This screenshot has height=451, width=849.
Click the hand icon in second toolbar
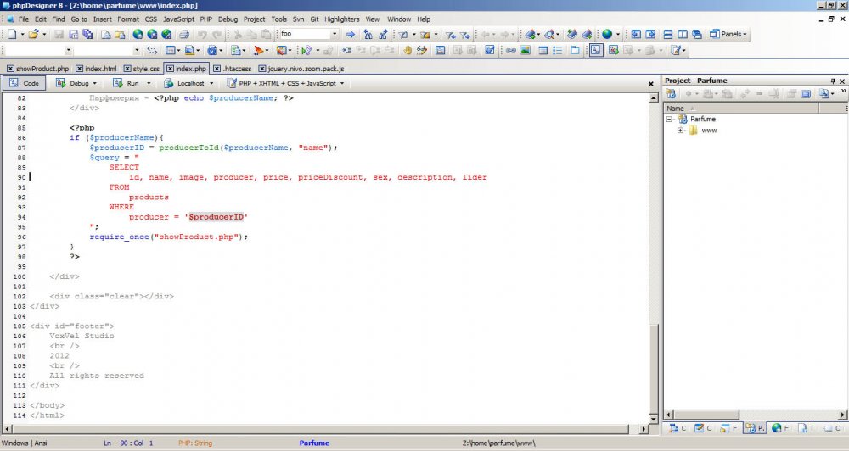coord(408,50)
